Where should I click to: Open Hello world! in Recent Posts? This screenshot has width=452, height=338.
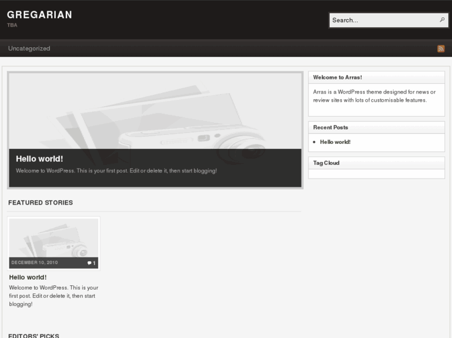pyautogui.click(x=335, y=142)
